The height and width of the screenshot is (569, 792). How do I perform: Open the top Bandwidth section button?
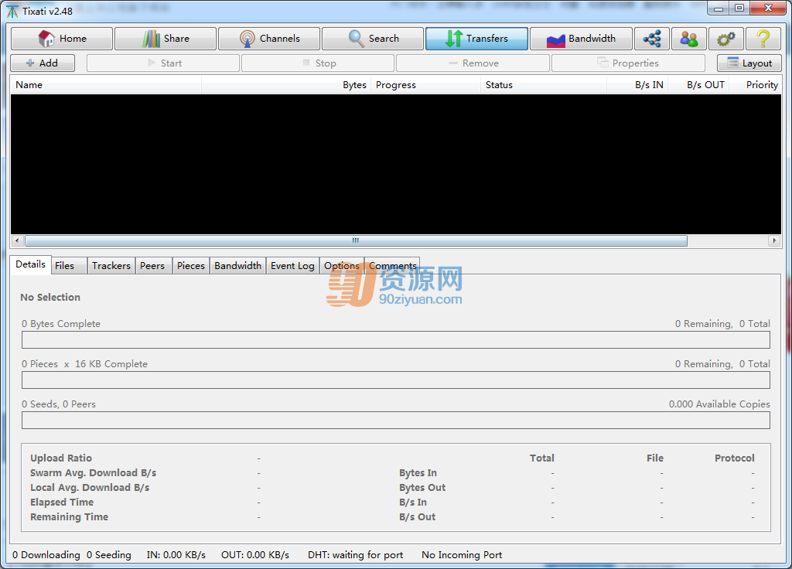[581, 39]
